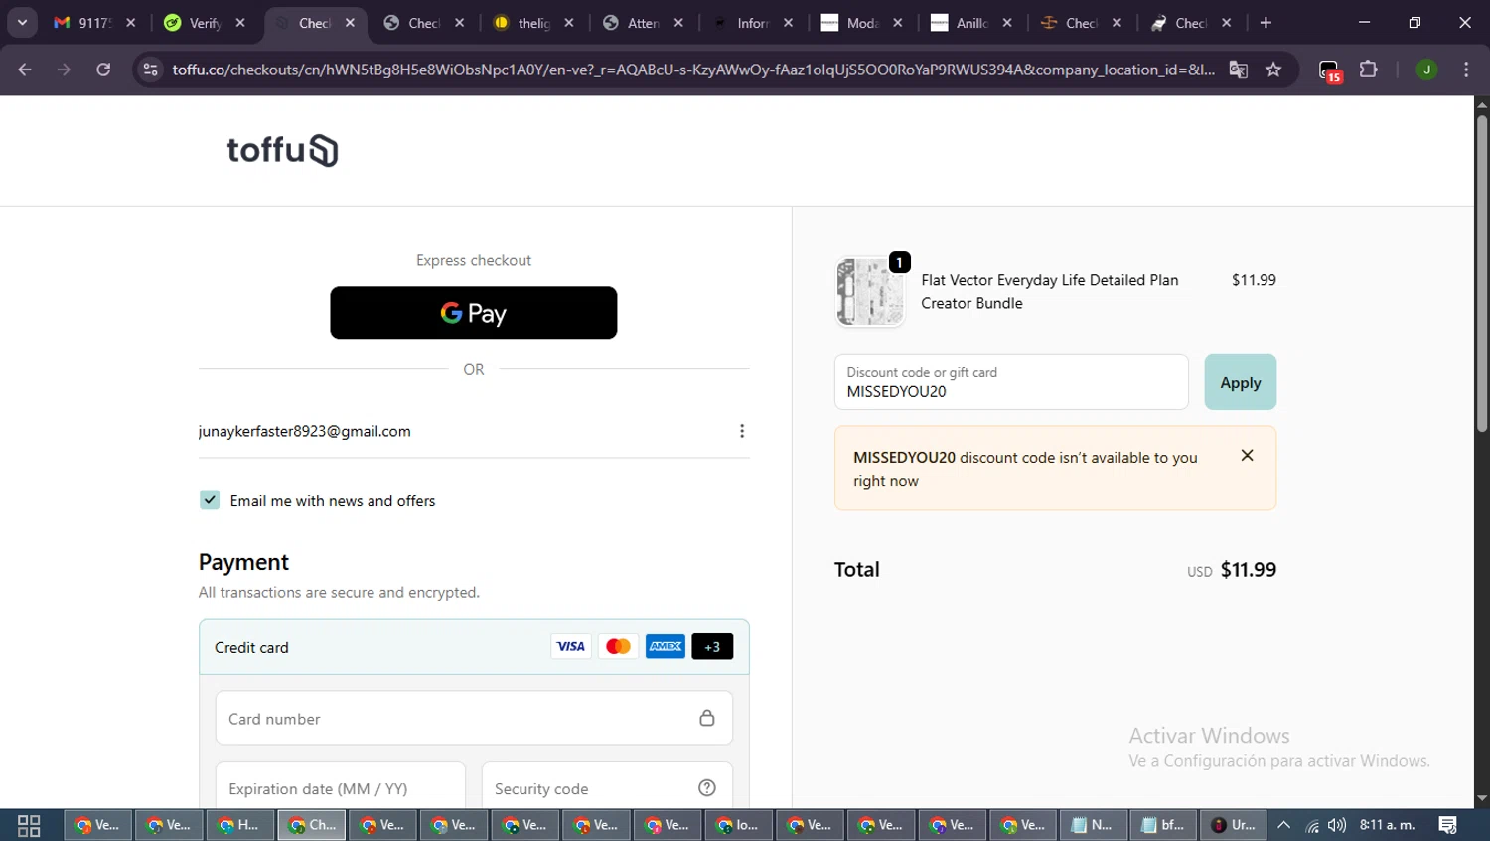Click the Mastercard icon
1490x841 pixels.
(618, 646)
